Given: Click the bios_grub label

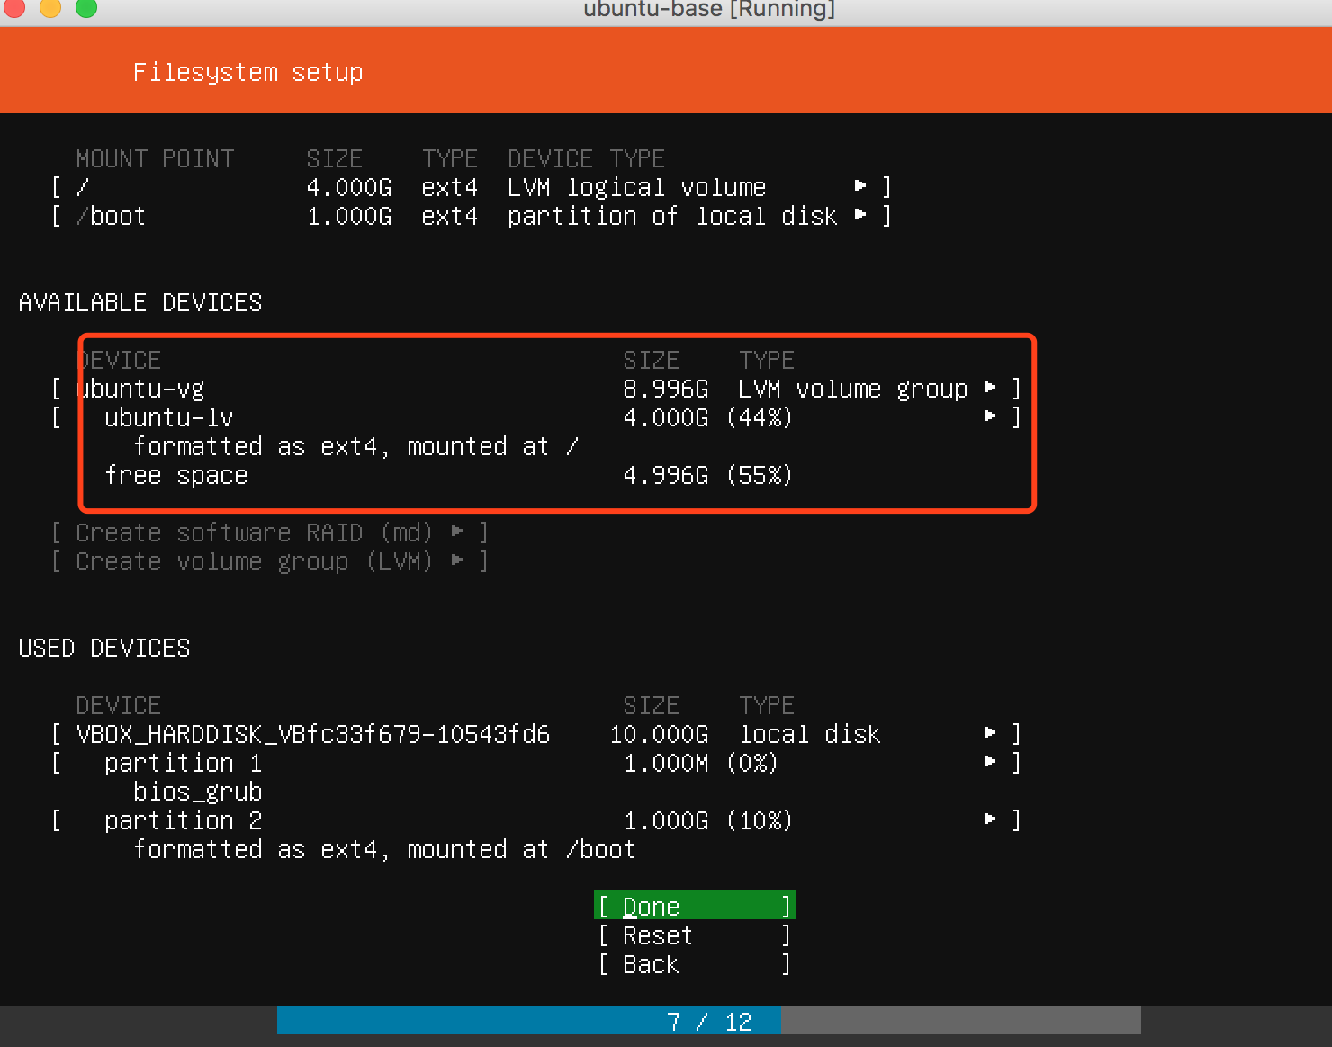Looking at the screenshot, I should [x=197, y=792].
